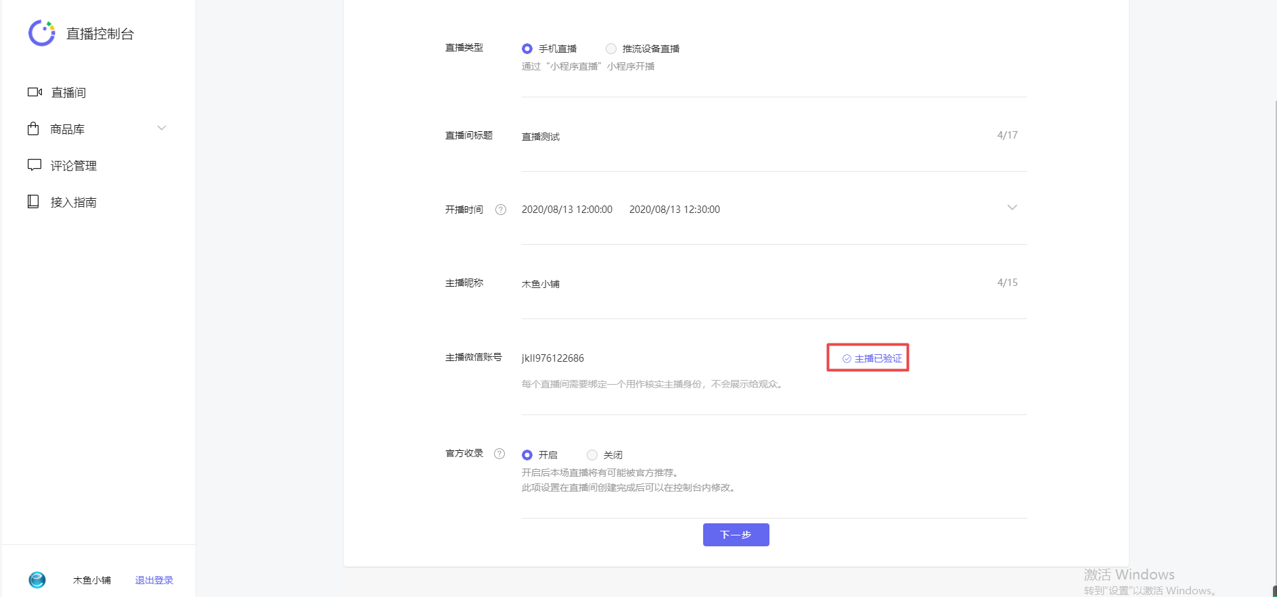Click the 接入指南 book icon
Screen dimensions: 1277x597
[x=33, y=201]
